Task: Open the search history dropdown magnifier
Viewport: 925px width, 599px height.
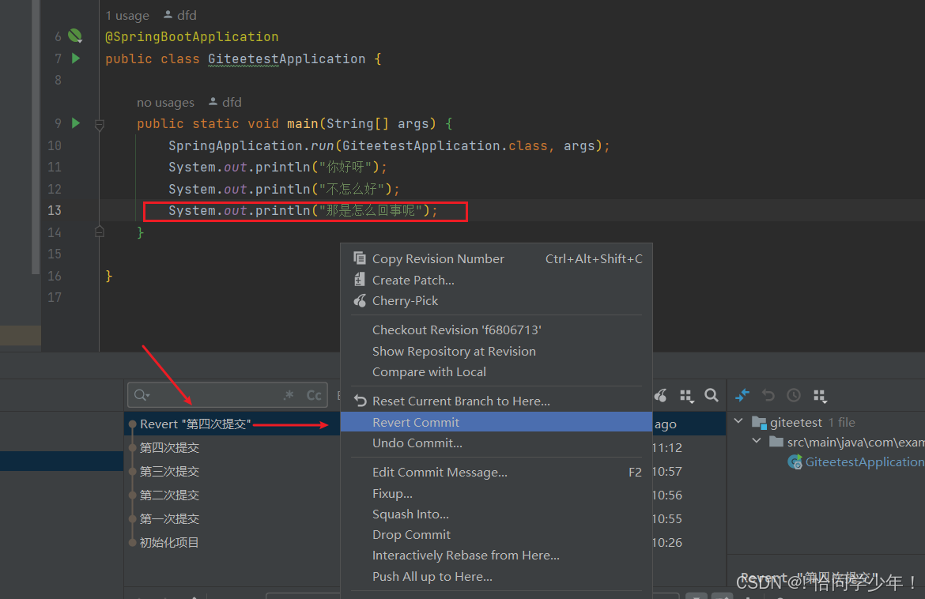Action: pos(142,395)
